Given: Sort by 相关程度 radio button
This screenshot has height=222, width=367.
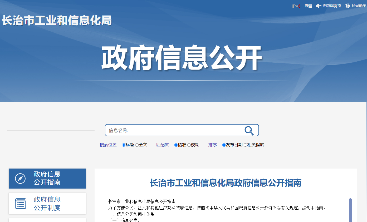Looking at the screenshot, I should pos(245,145).
